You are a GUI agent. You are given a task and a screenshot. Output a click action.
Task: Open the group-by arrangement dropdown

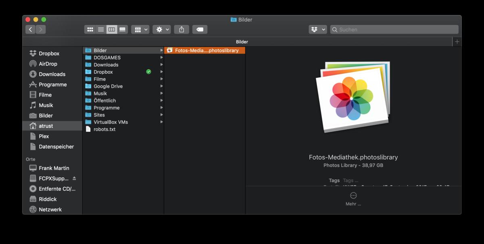140,29
